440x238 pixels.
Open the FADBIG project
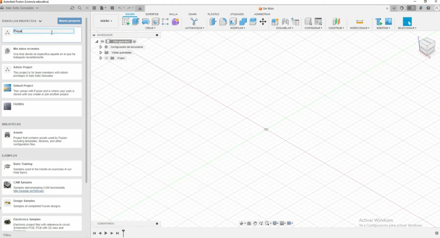point(42,108)
